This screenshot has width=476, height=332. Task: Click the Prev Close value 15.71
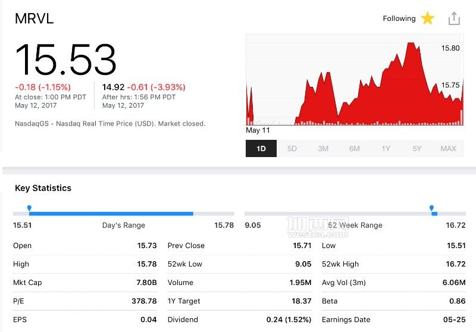(302, 246)
